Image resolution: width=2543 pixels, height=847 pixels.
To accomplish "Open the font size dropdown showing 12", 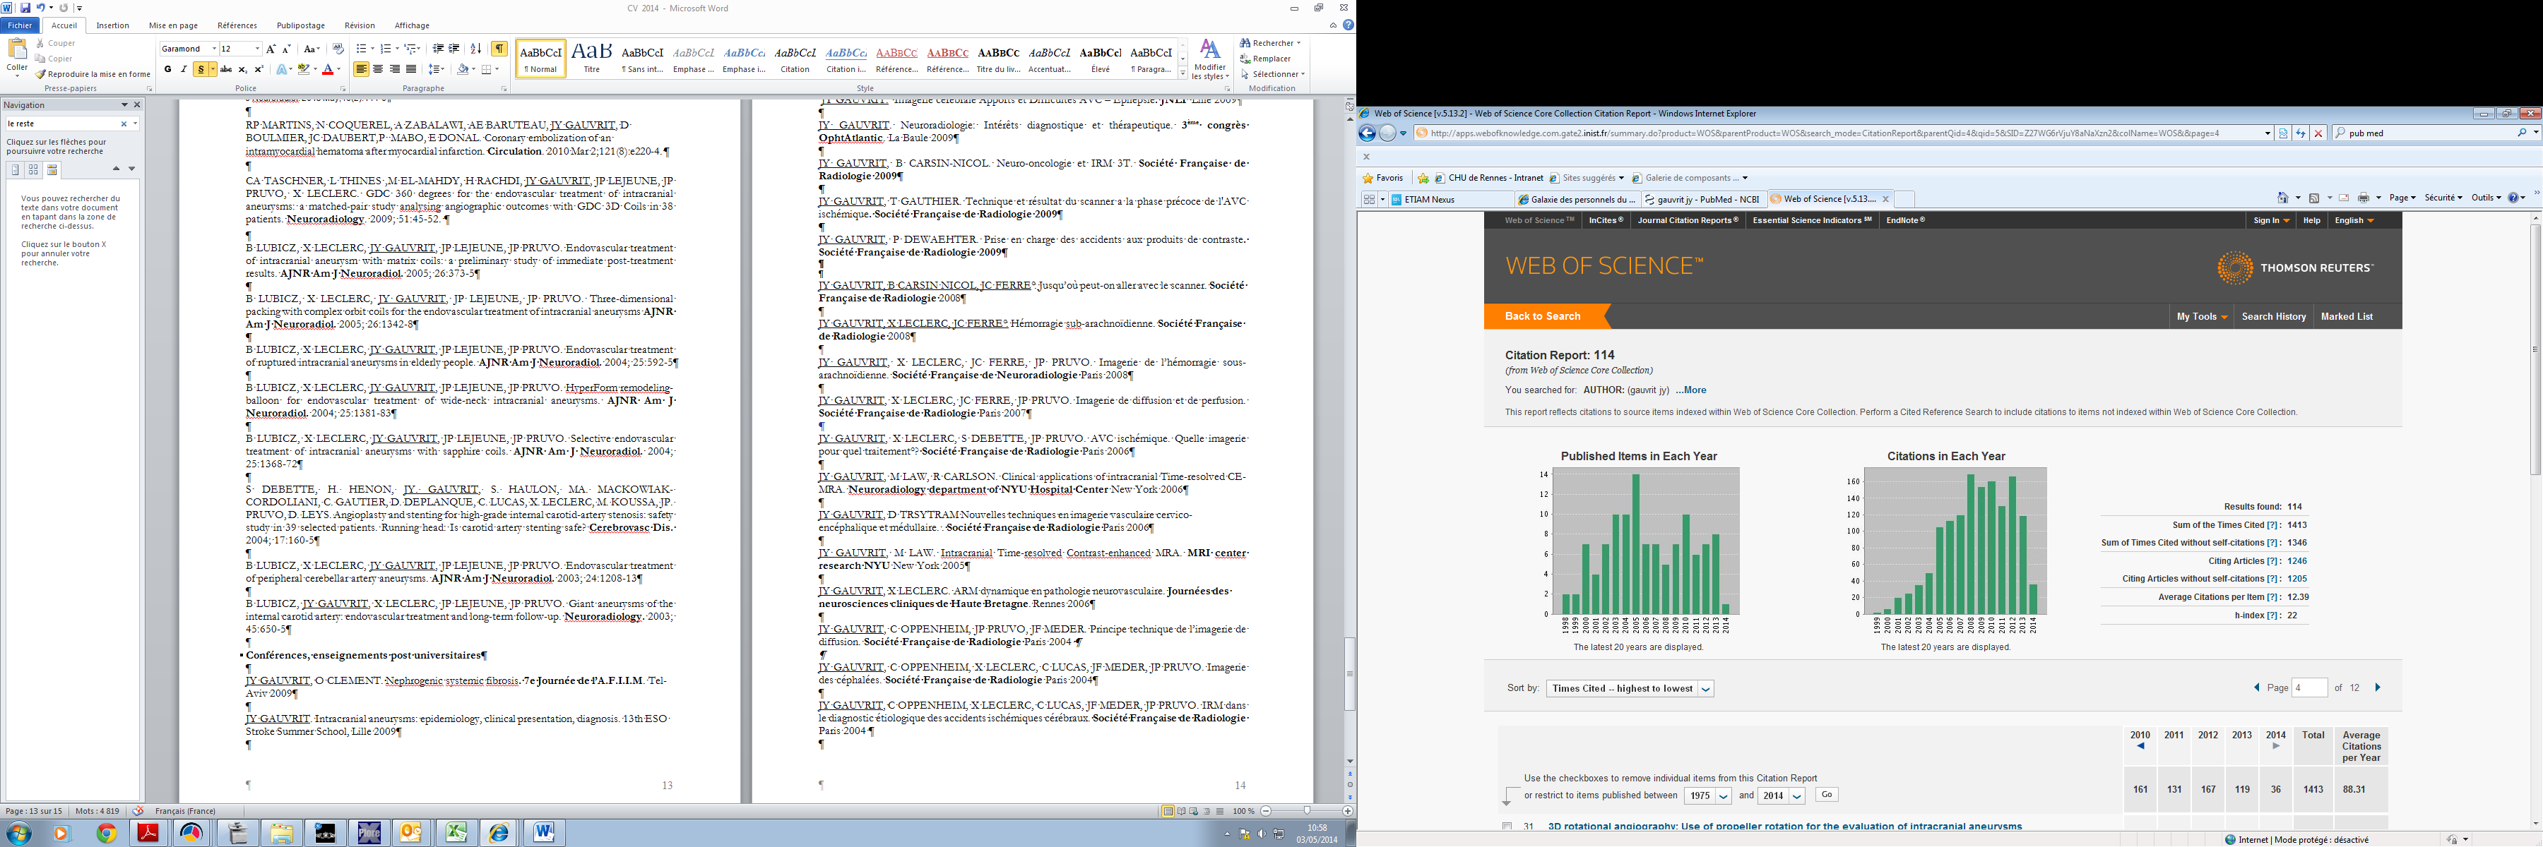I will click(x=258, y=48).
